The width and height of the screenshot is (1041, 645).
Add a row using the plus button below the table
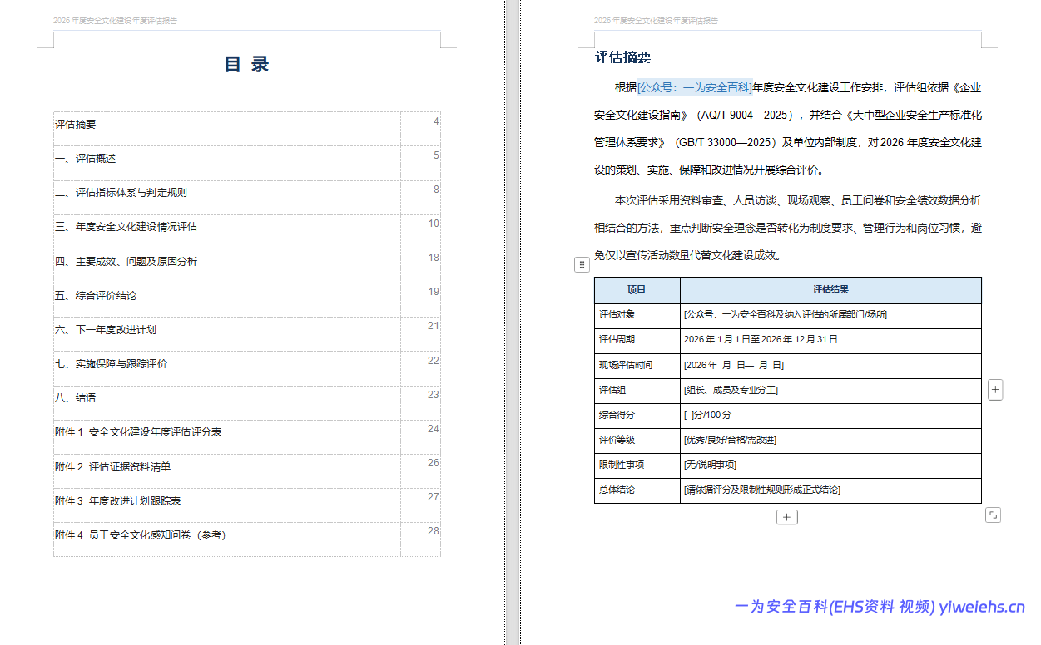coord(787,517)
